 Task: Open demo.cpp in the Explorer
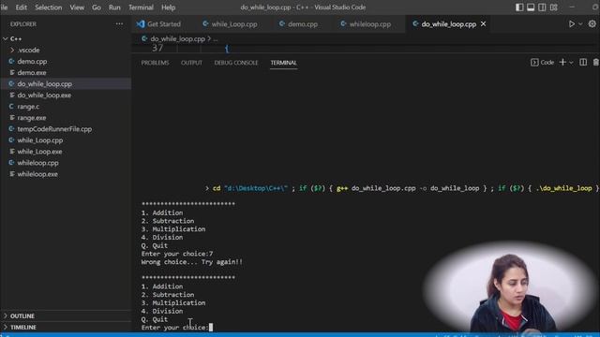pyautogui.click(x=32, y=61)
